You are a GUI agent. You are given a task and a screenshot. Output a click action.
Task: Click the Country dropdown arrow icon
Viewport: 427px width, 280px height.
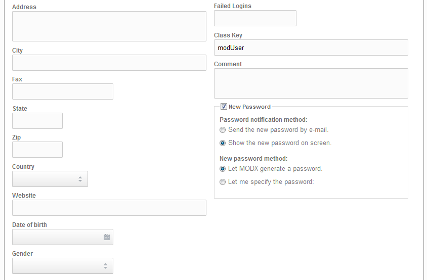click(80, 179)
